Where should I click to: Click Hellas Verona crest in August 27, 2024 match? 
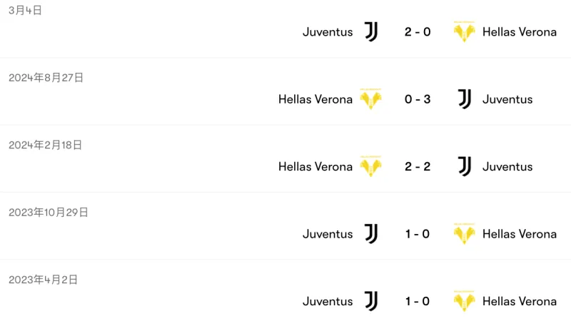tap(370, 99)
